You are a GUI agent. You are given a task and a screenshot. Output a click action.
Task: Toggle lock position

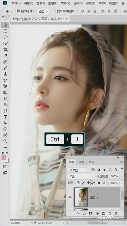point(88,183)
